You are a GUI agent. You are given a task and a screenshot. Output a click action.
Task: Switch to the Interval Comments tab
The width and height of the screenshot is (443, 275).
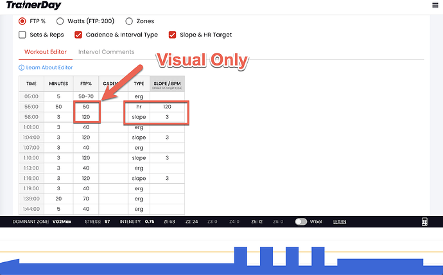point(106,52)
